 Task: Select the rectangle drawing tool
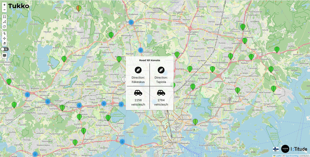(4, 17)
